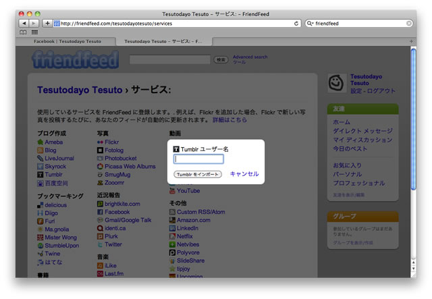Select the Tesutodayo Tesuto サービス tab
The height and width of the screenshot is (299, 432).
tap(163, 41)
